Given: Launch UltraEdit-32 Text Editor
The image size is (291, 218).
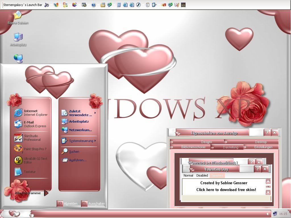Looking at the screenshot, I should [31, 160].
